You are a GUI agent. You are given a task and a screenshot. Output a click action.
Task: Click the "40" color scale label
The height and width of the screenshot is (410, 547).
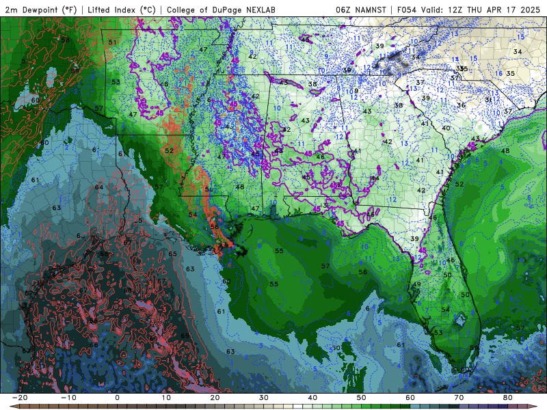pyautogui.click(x=312, y=398)
